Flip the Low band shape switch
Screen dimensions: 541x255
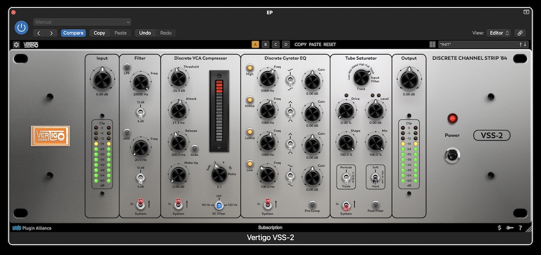290,176
